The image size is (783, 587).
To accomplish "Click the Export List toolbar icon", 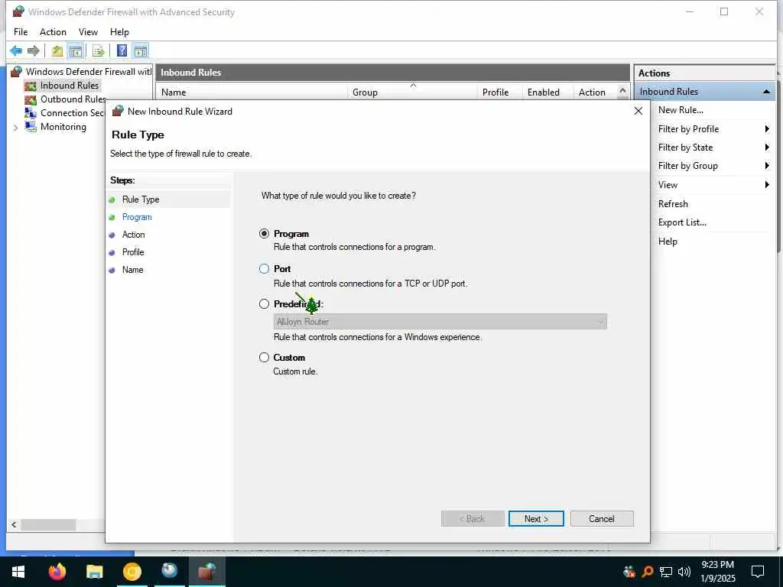I will click(x=99, y=50).
